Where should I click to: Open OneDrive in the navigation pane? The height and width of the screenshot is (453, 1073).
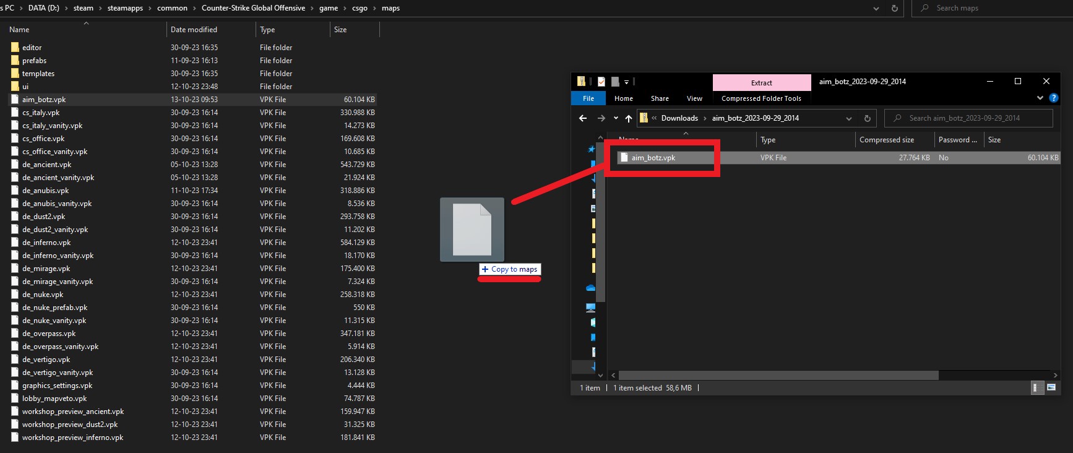coord(590,288)
